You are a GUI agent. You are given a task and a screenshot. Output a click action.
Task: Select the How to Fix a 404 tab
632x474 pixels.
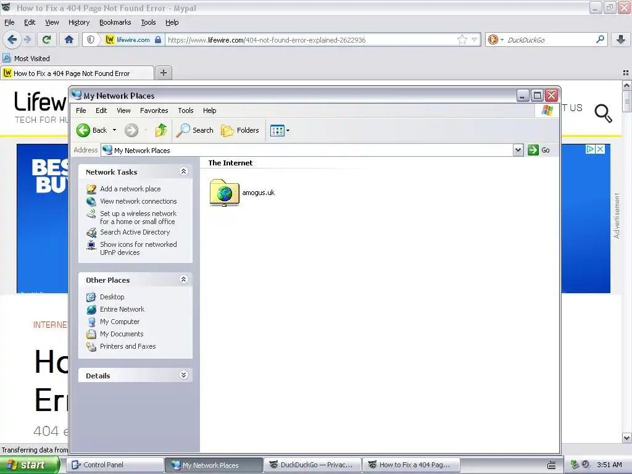[77, 73]
